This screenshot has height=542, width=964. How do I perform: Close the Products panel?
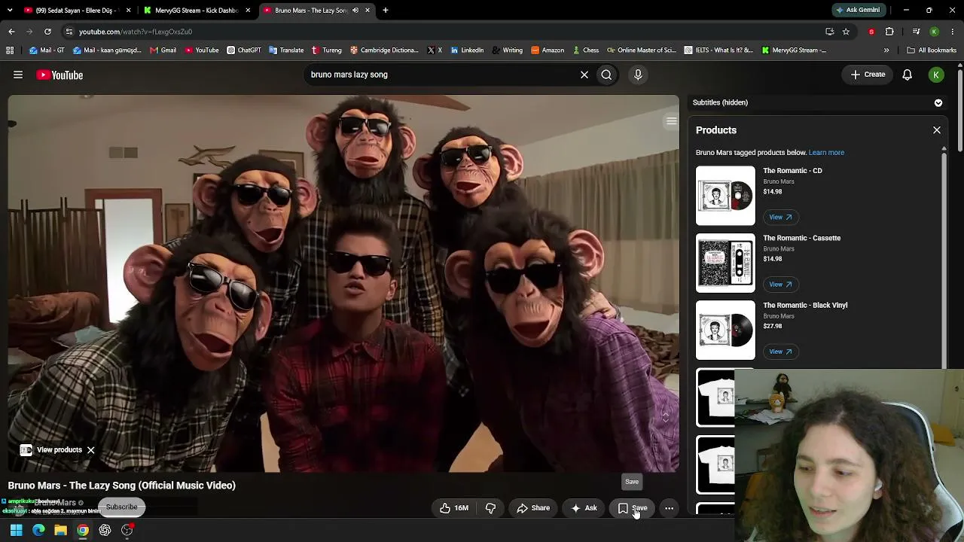coord(937,130)
